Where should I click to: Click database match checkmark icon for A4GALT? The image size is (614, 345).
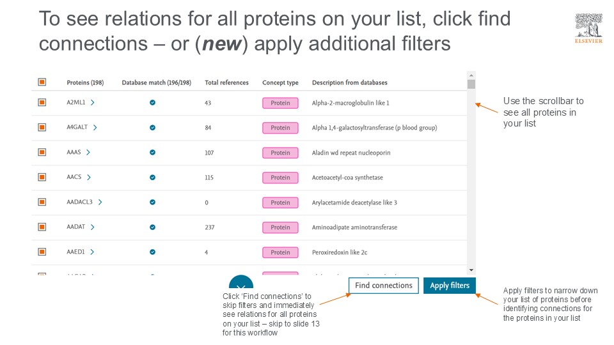click(x=152, y=128)
